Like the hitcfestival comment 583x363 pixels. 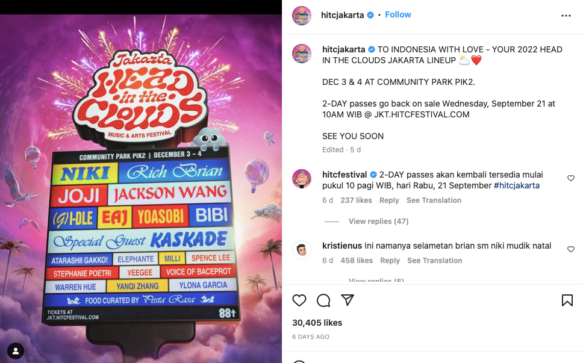point(571,178)
